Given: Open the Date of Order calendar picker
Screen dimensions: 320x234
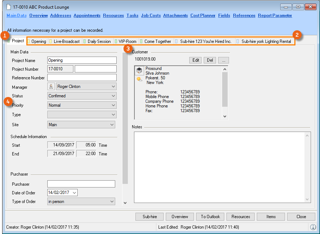Looking at the screenshot, I should (x=74, y=193).
